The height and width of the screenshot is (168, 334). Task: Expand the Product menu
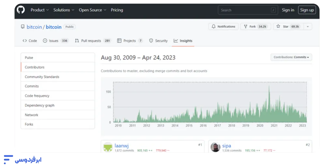tap(39, 10)
